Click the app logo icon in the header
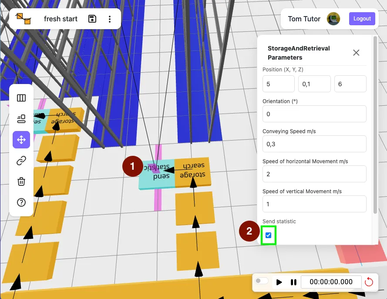387x299 pixels. coord(23,19)
